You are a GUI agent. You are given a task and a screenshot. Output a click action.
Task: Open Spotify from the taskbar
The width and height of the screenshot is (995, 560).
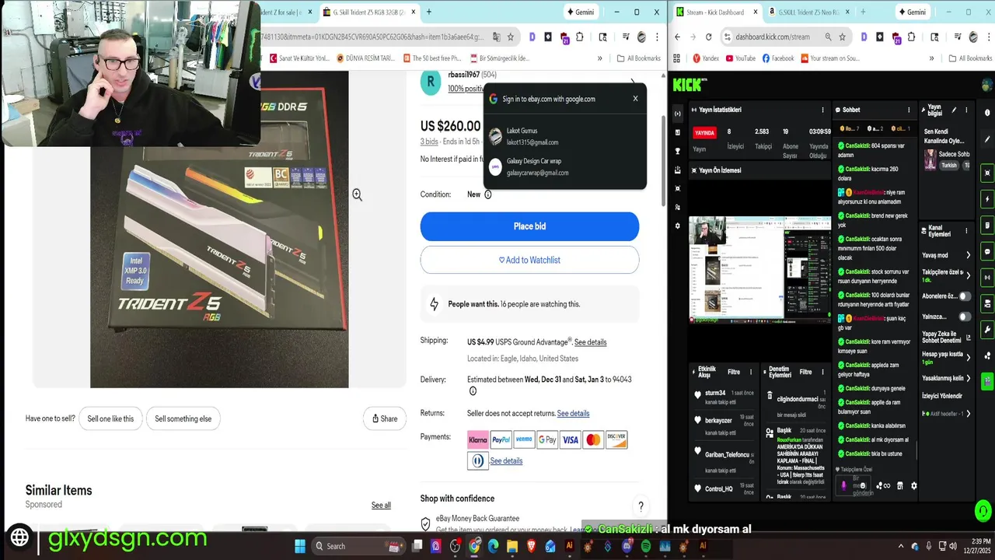646,547
